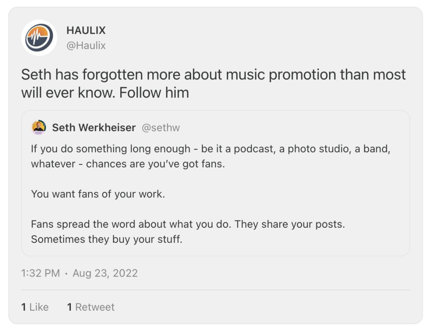Click the 'Follow him' text
The width and height of the screenshot is (432, 331).
pyautogui.click(x=154, y=92)
